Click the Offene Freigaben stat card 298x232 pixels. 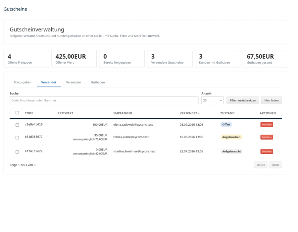26,60
